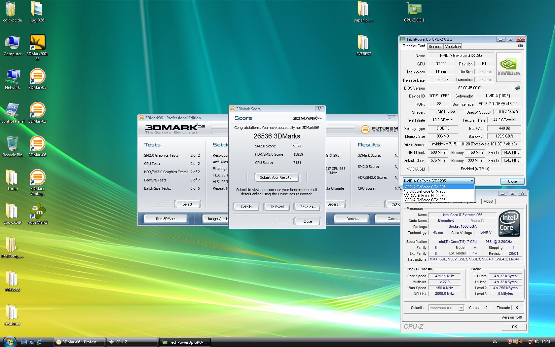
Task: Click OK in the CPU-Z window
Action: pyautogui.click(x=514, y=327)
